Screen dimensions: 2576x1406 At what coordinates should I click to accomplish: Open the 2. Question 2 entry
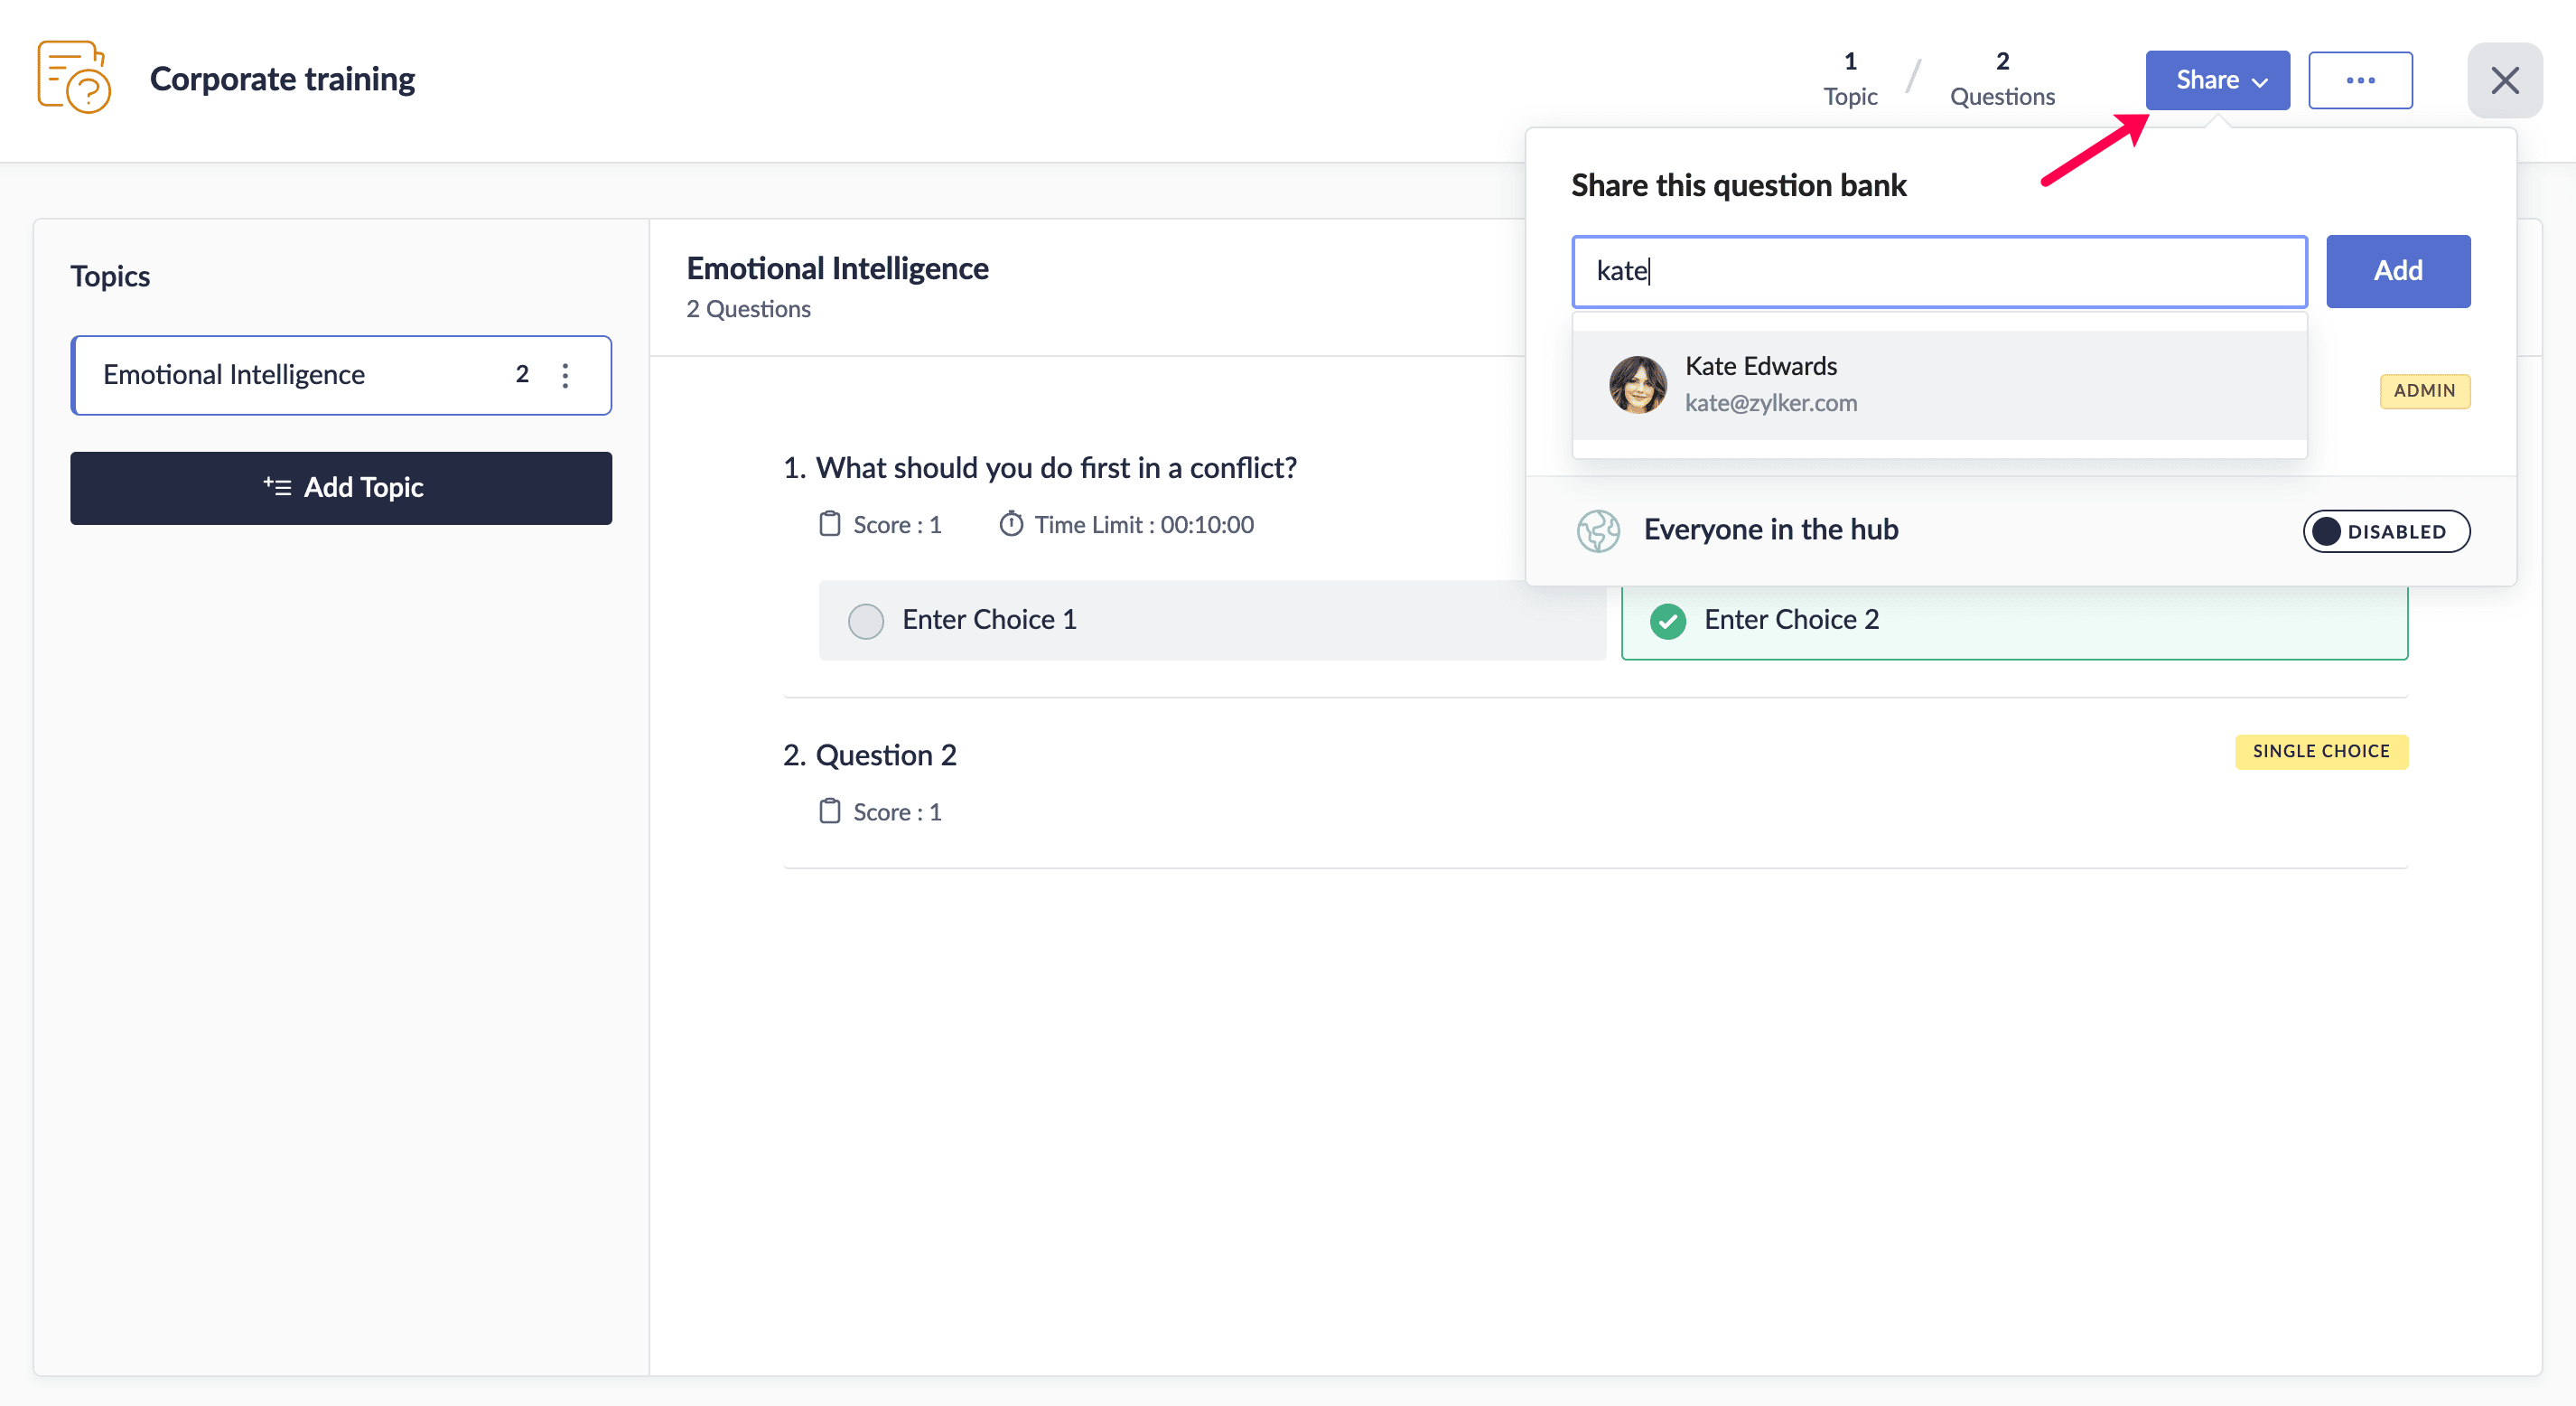click(869, 755)
